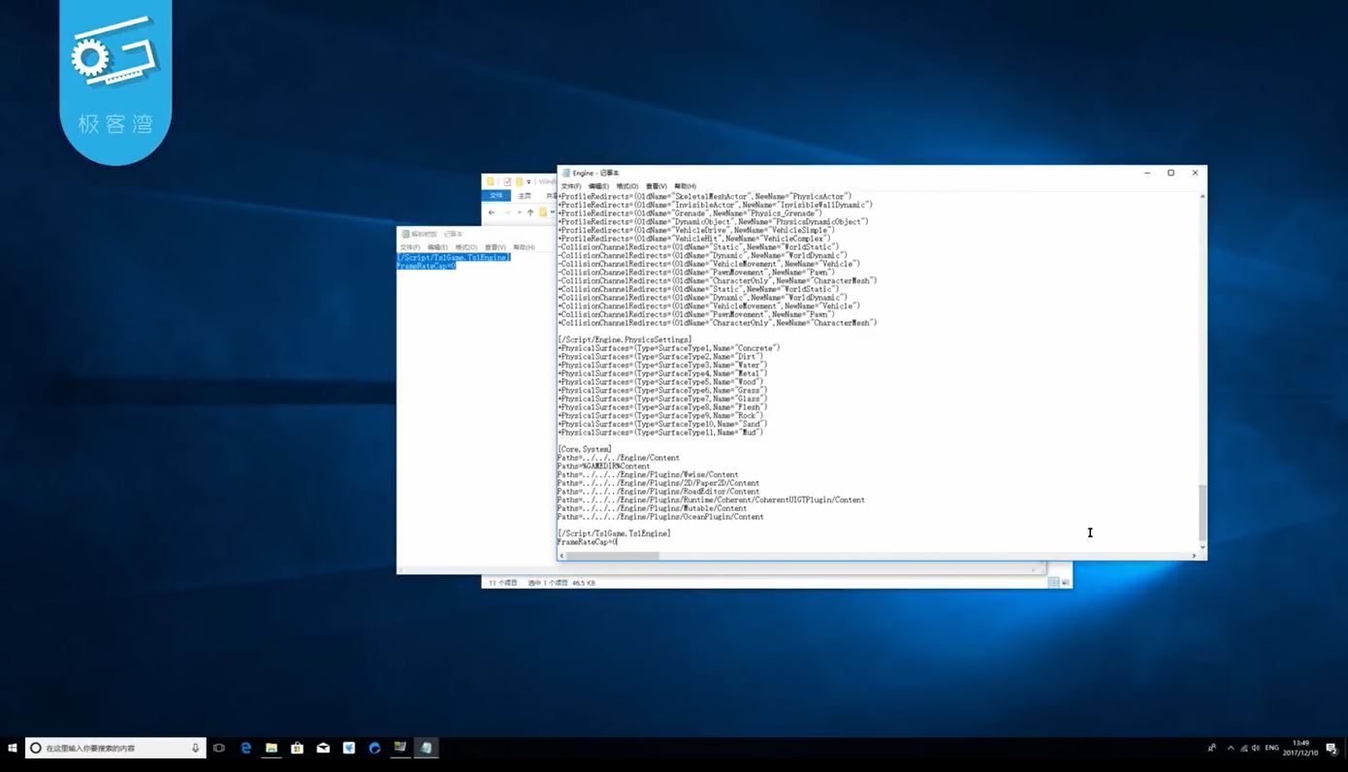Click the Explorer back navigation arrow
The image size is (1348, 772).
492,211
